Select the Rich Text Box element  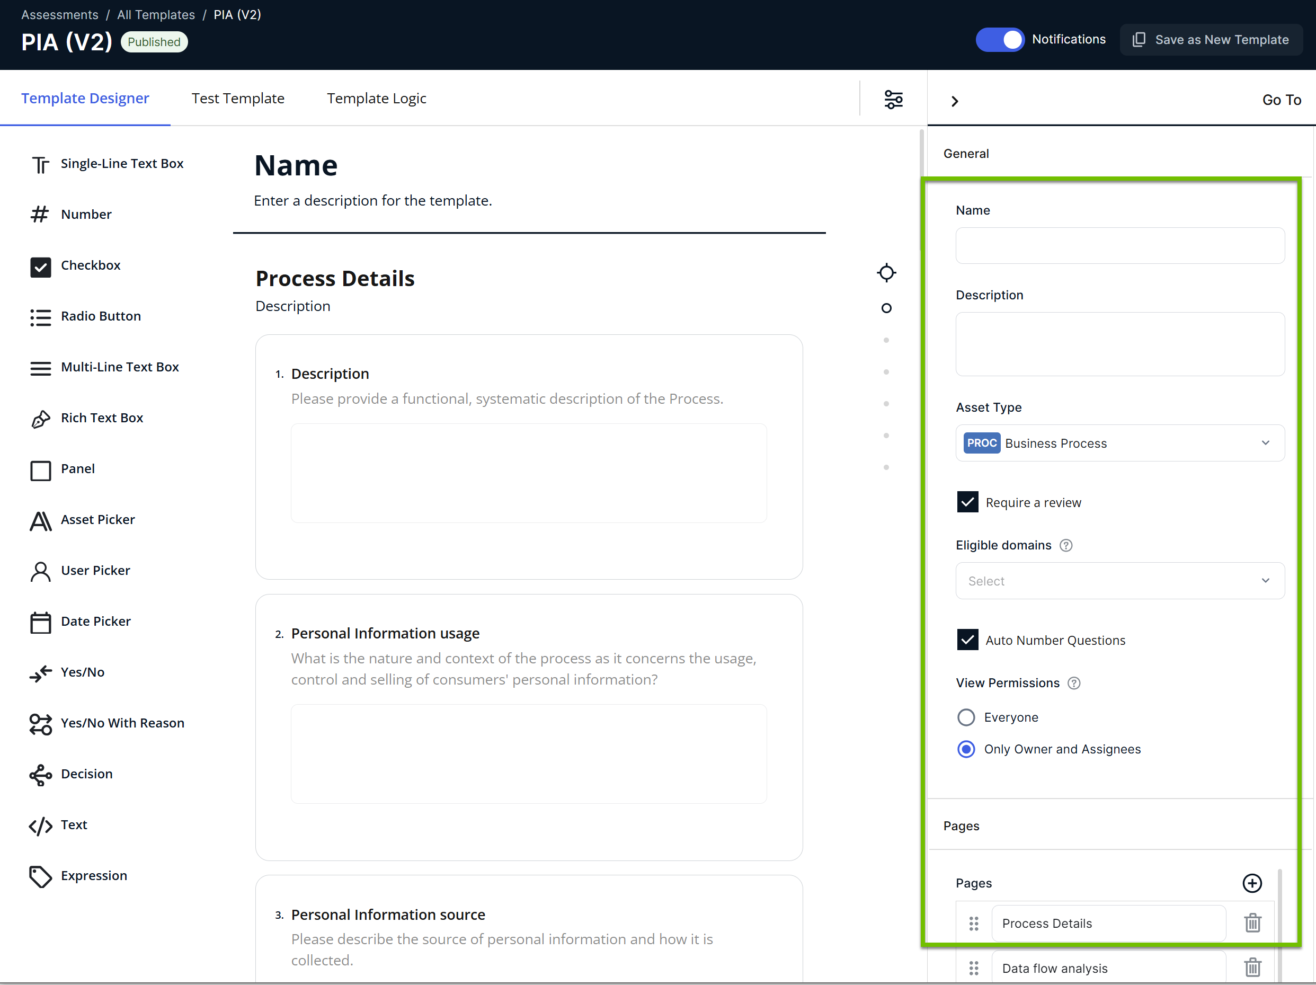coord(102,418)
